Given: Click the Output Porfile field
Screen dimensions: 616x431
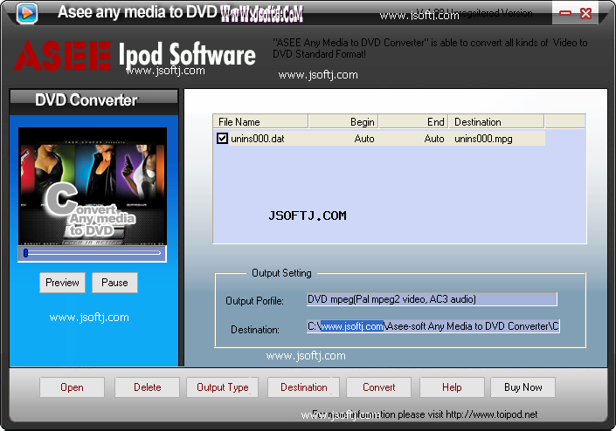Looking at the screenshot, I should pos(432,299).
